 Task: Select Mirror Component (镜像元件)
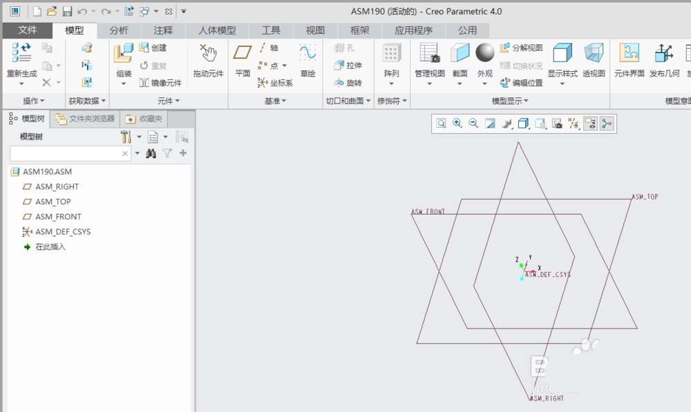[x=160, y=83]
